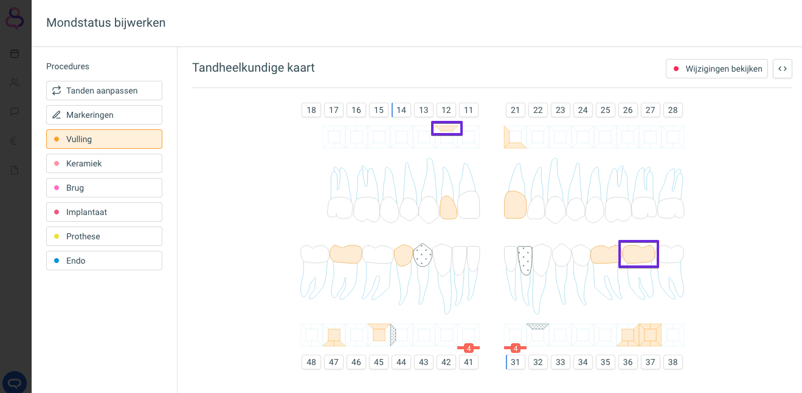The width and height of the screenshot is (802, 393).
Task: Click the app logo at the top left
Action: click(15, 18)
